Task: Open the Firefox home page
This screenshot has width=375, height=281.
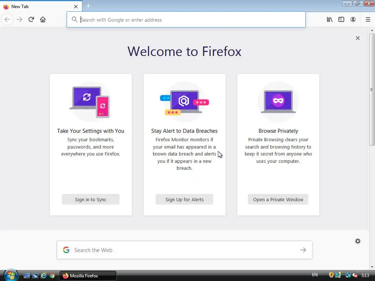Action: pos(43,19)
